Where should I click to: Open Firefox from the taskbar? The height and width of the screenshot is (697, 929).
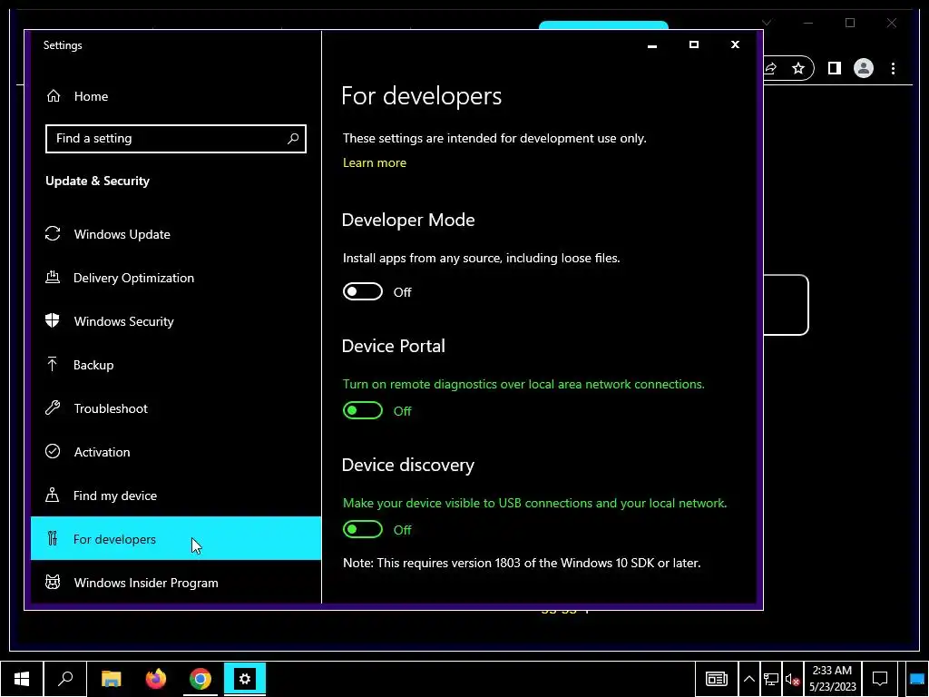156,679
